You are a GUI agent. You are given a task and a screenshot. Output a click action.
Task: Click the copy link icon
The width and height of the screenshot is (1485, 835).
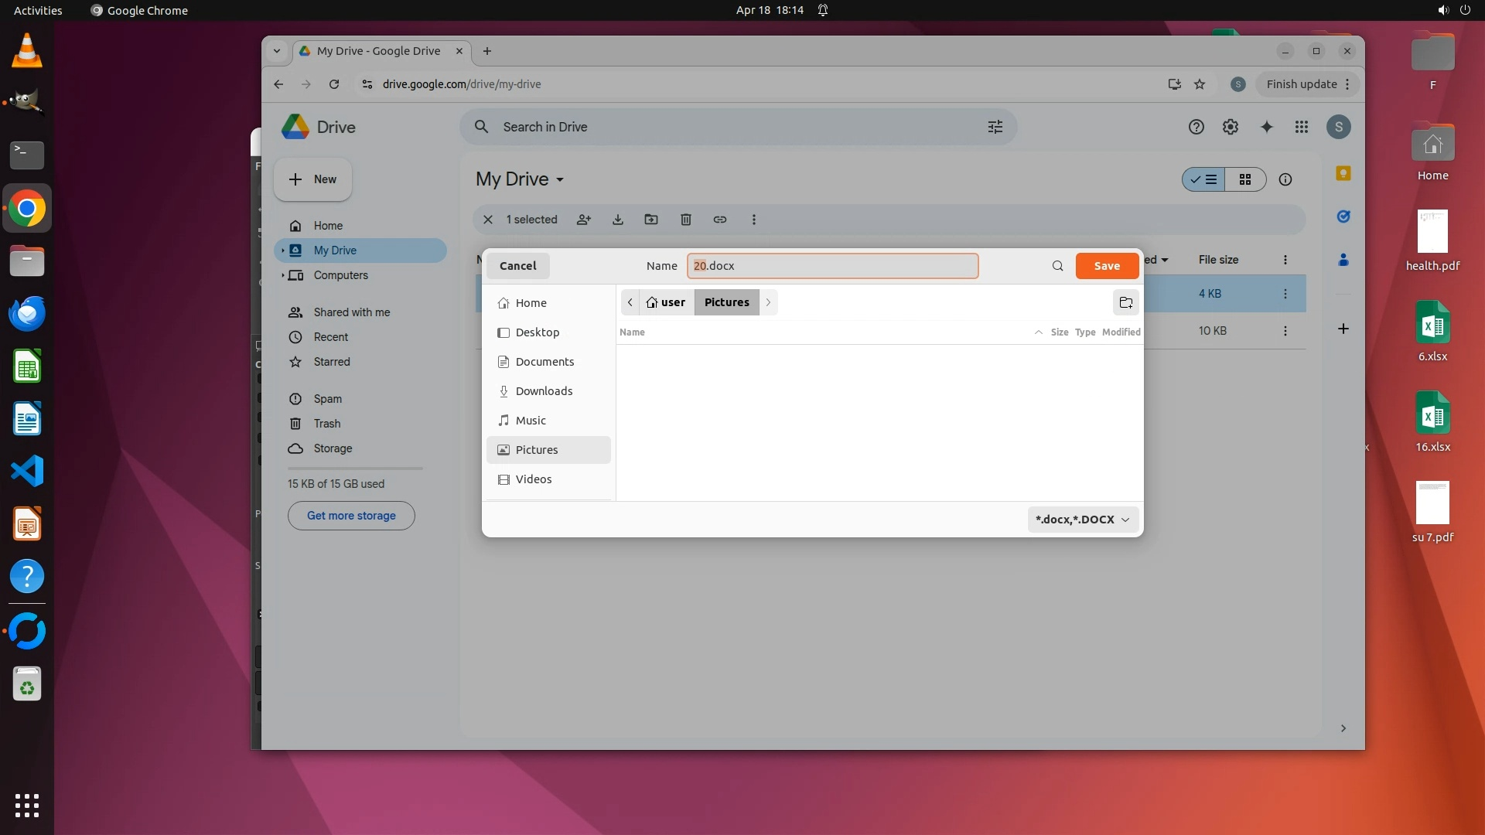(719, 220)
